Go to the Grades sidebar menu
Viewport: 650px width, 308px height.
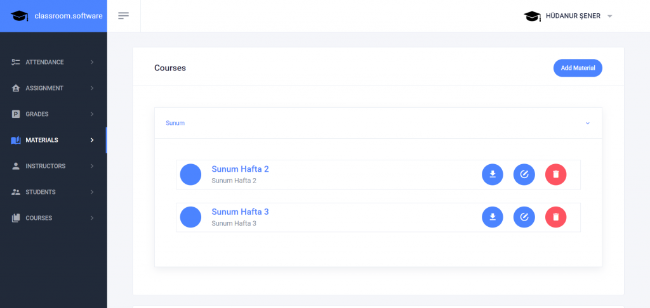point(37,114)
